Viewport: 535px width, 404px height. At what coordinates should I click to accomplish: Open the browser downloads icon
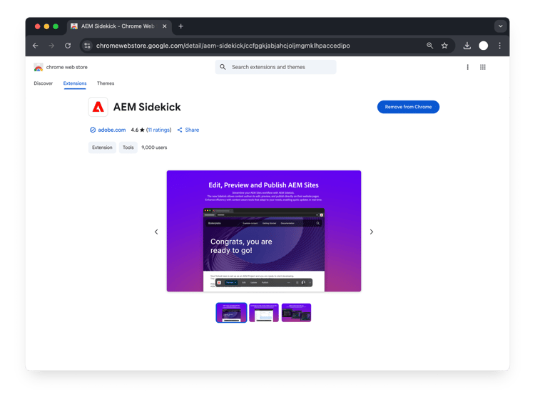coord(467,46)
